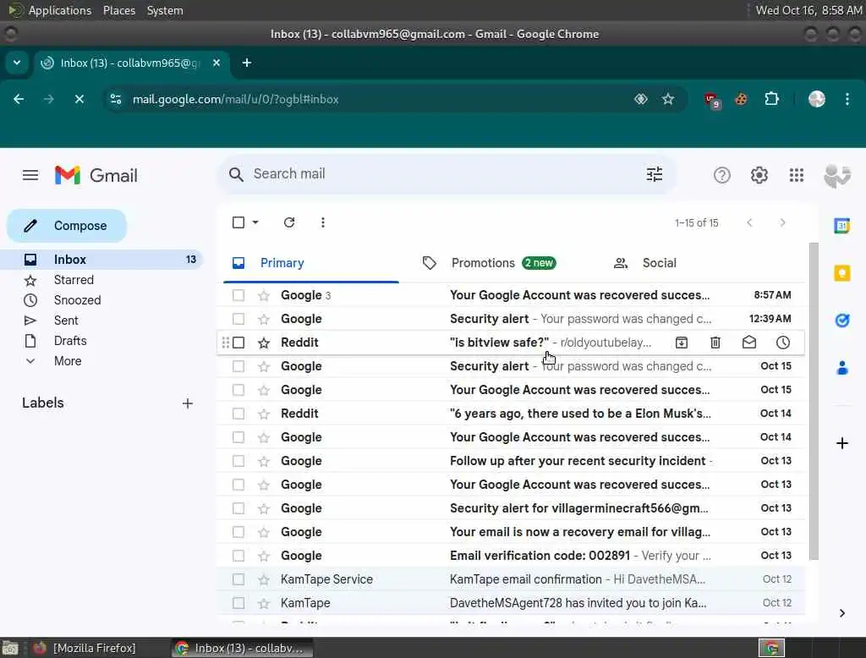The image size is (866, 658).
Task: Select the KamTape Service email checkbox
Action: click(238, 579)
